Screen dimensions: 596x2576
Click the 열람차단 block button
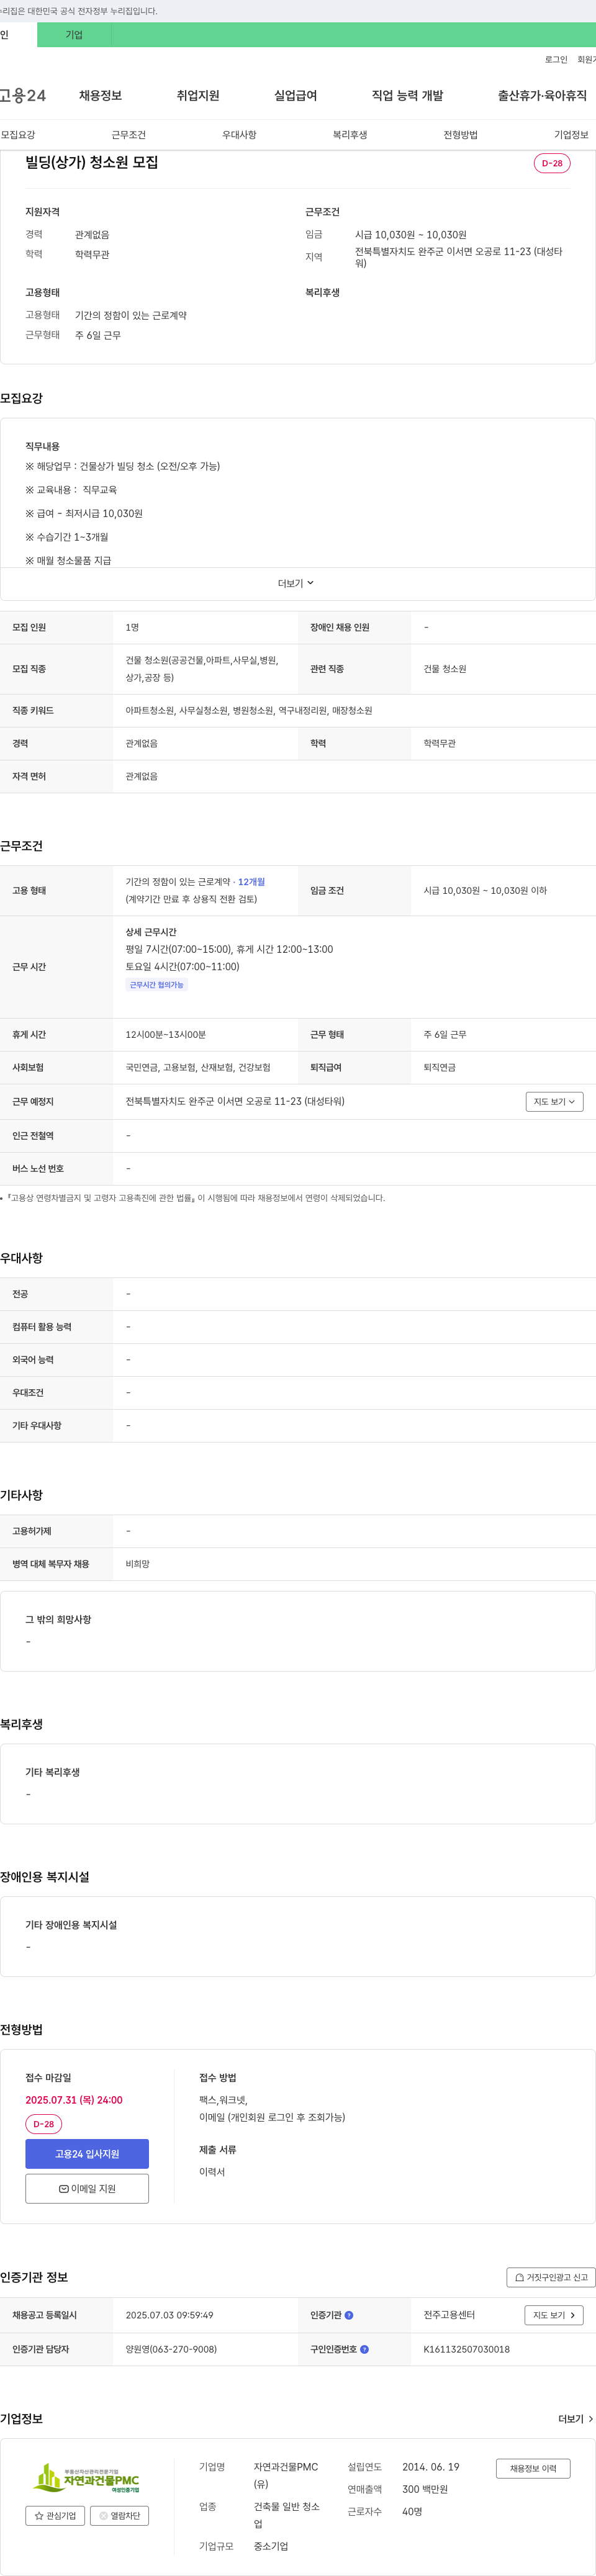119,2515
